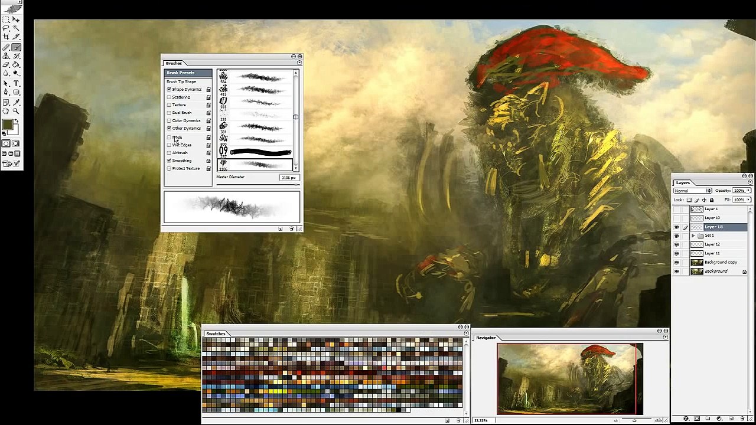Select the Lasso tool
756x425 pixels.
6,28
